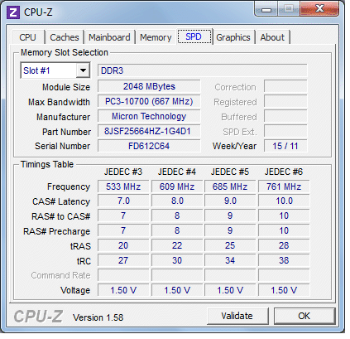Click the PC3-10700 (667 MHz) bandwidth value
Image resolution: width=350 pixels, height=339 pixels.
pyautogui.click(x=149, y=101)
